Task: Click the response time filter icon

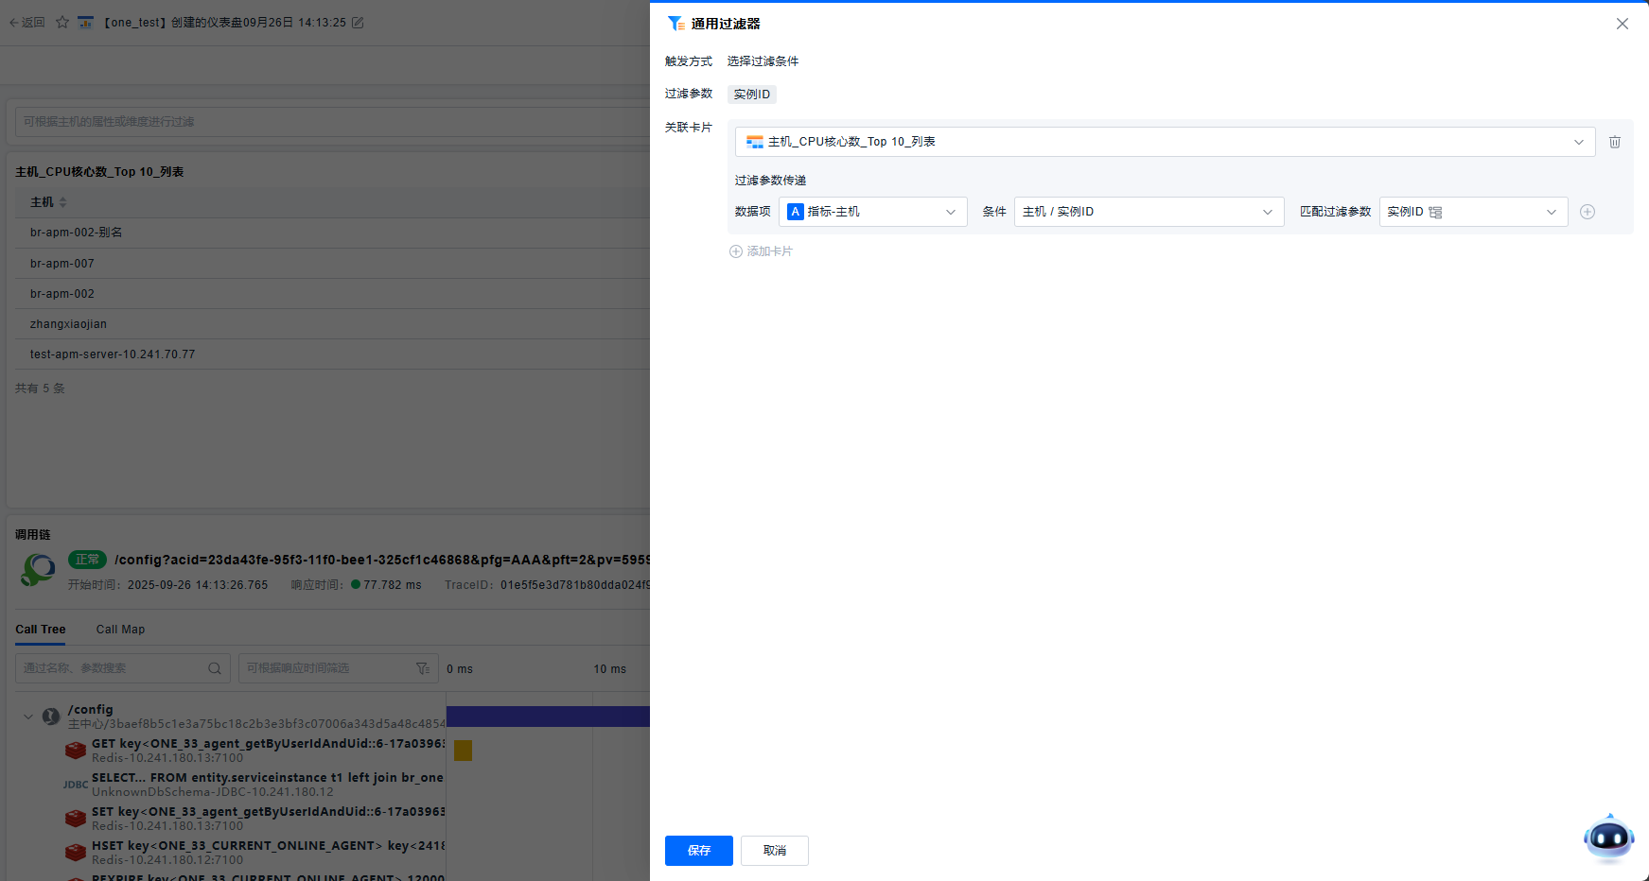Action: coord(423,668)
